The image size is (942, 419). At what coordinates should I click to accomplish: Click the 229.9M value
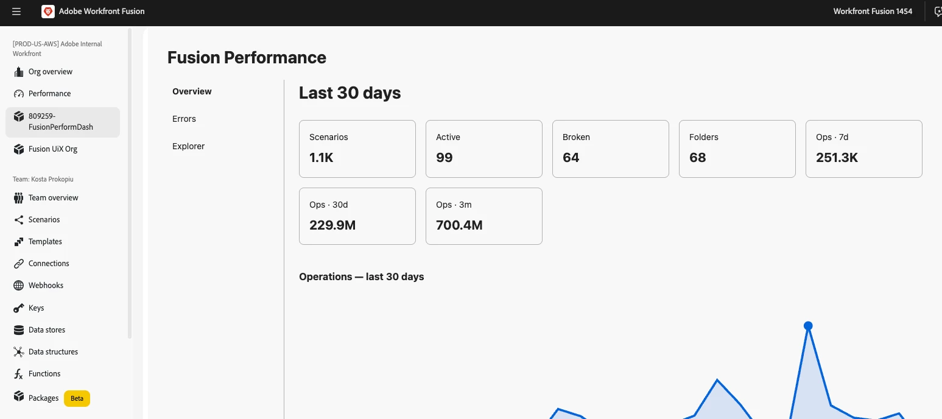pos(332,225)
